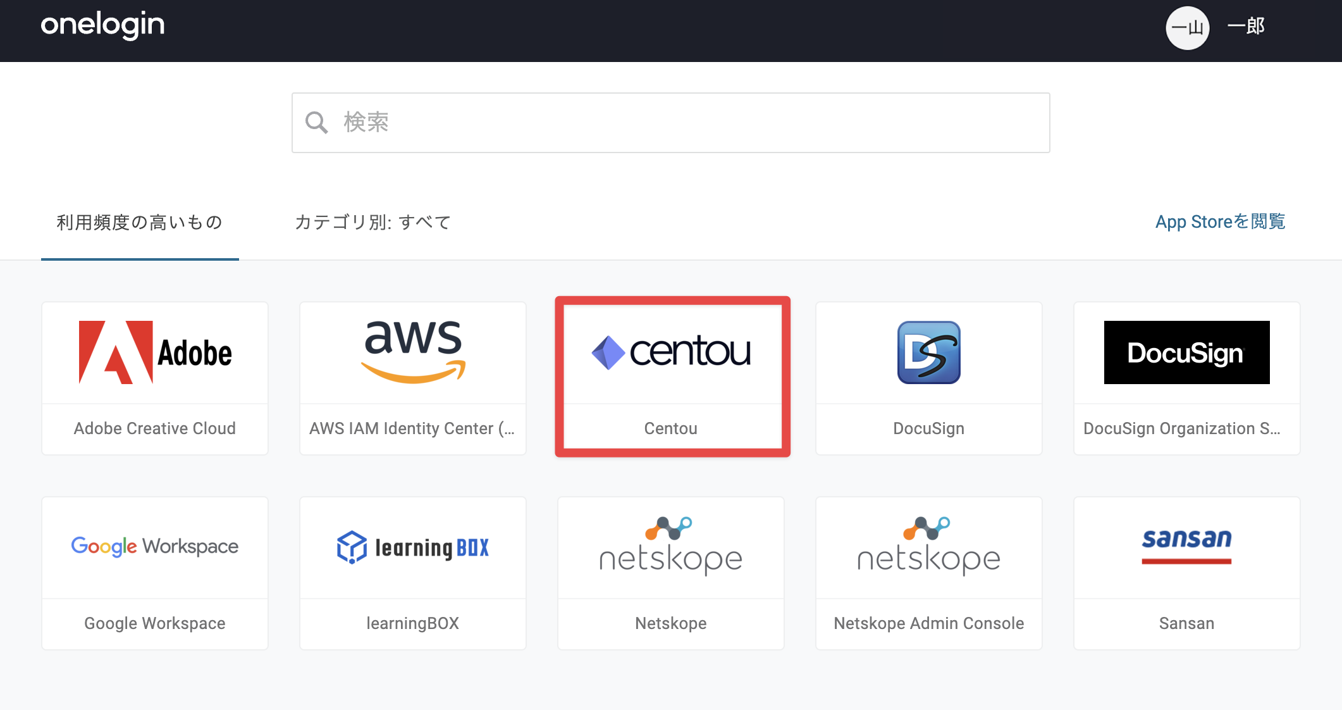Open the Netskope Admin Console logo
The width and height of the screenshot is (1342, 710).
click(929, 546)
